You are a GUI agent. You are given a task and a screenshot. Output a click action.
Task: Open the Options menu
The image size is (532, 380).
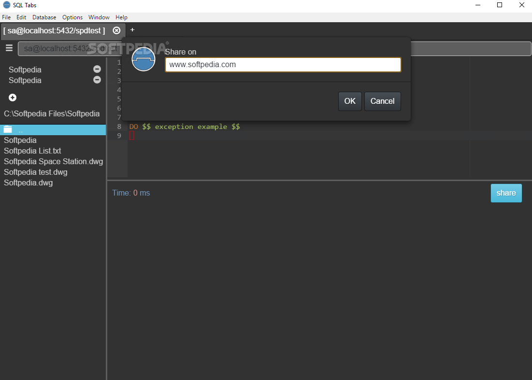click(x=72, y=17)
